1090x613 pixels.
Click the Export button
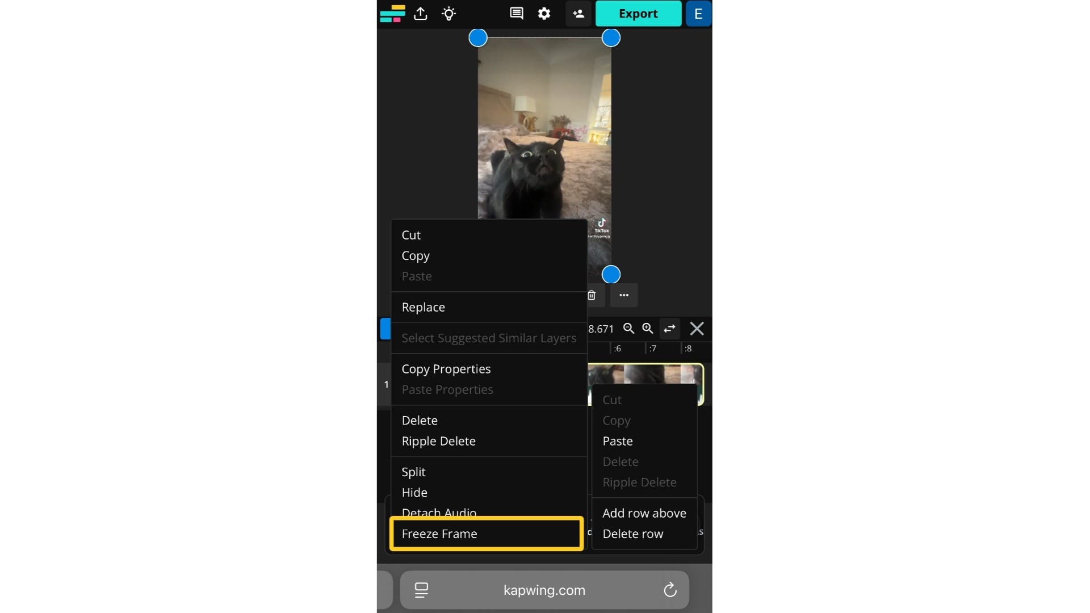[638, 14]
